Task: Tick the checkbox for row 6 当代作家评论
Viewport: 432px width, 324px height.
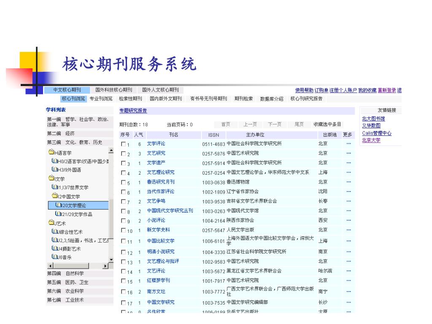Action: pos(124,192)
